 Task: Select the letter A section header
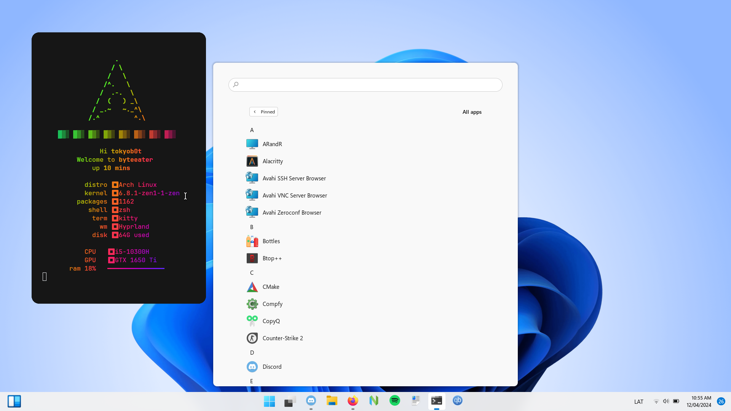click(x=252, y=130)
